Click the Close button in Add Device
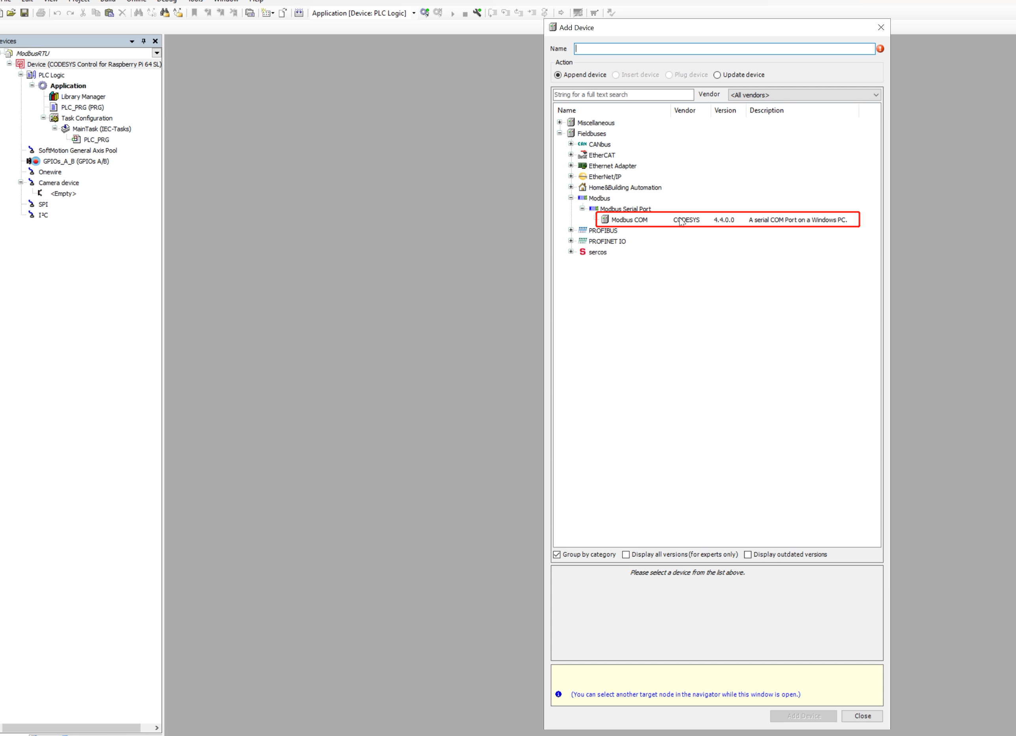 point(862,716)
